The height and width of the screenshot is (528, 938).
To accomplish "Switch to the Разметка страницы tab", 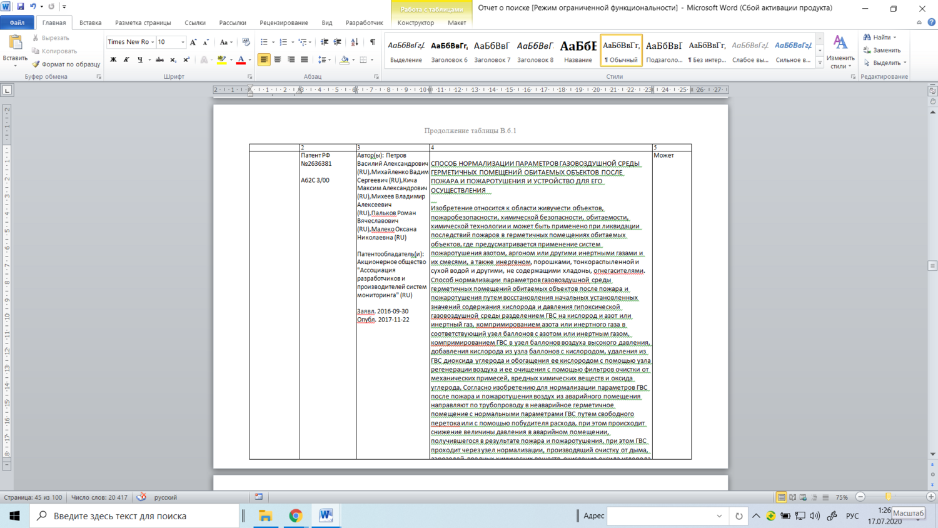I will coord(143,23).
